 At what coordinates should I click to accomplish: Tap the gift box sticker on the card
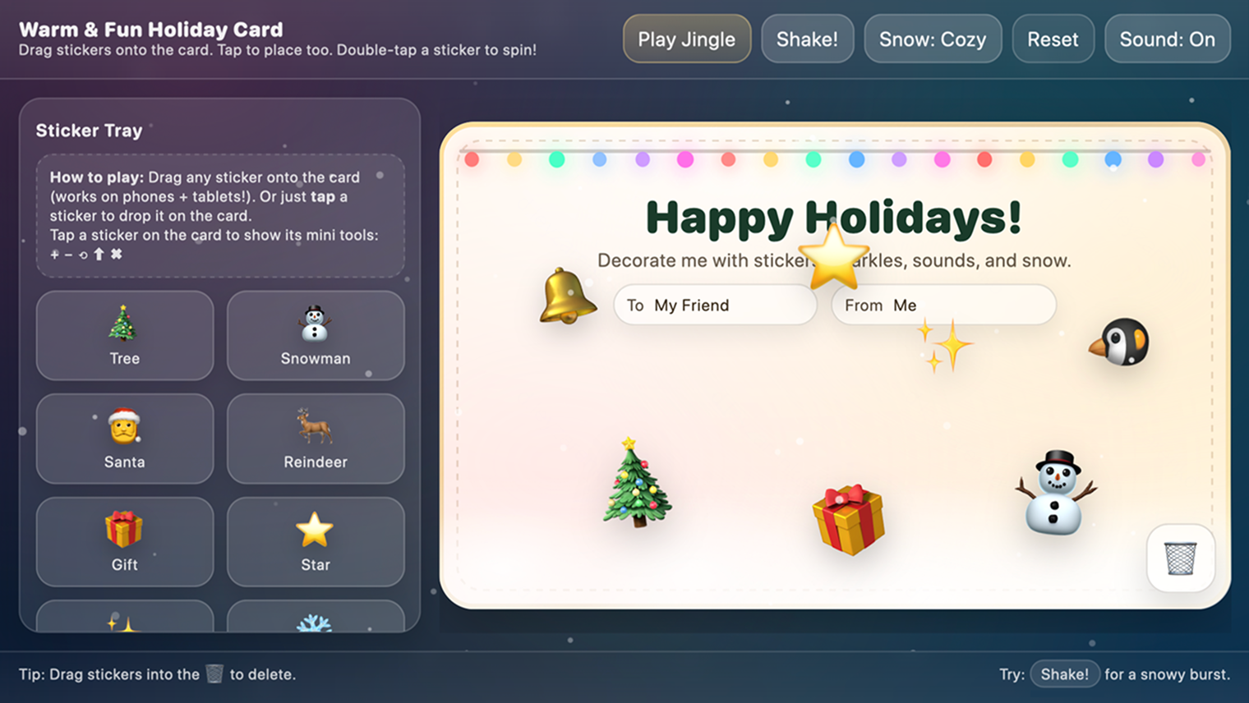849,519
